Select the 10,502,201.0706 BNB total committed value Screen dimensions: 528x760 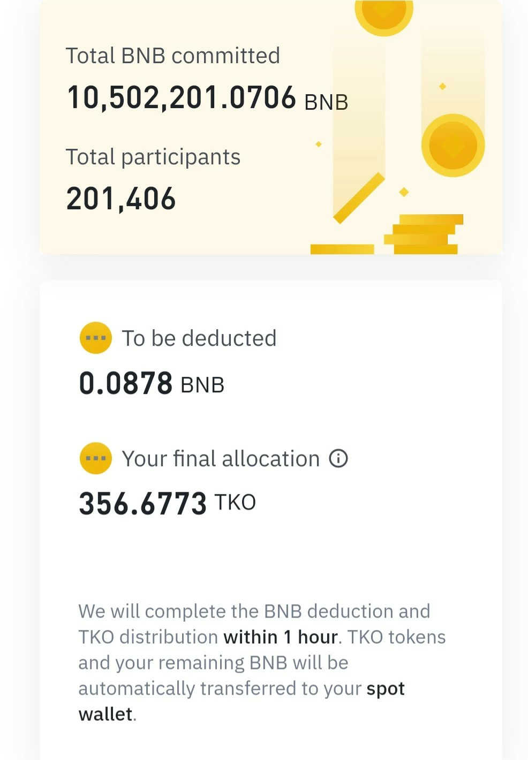coord(208,98)
